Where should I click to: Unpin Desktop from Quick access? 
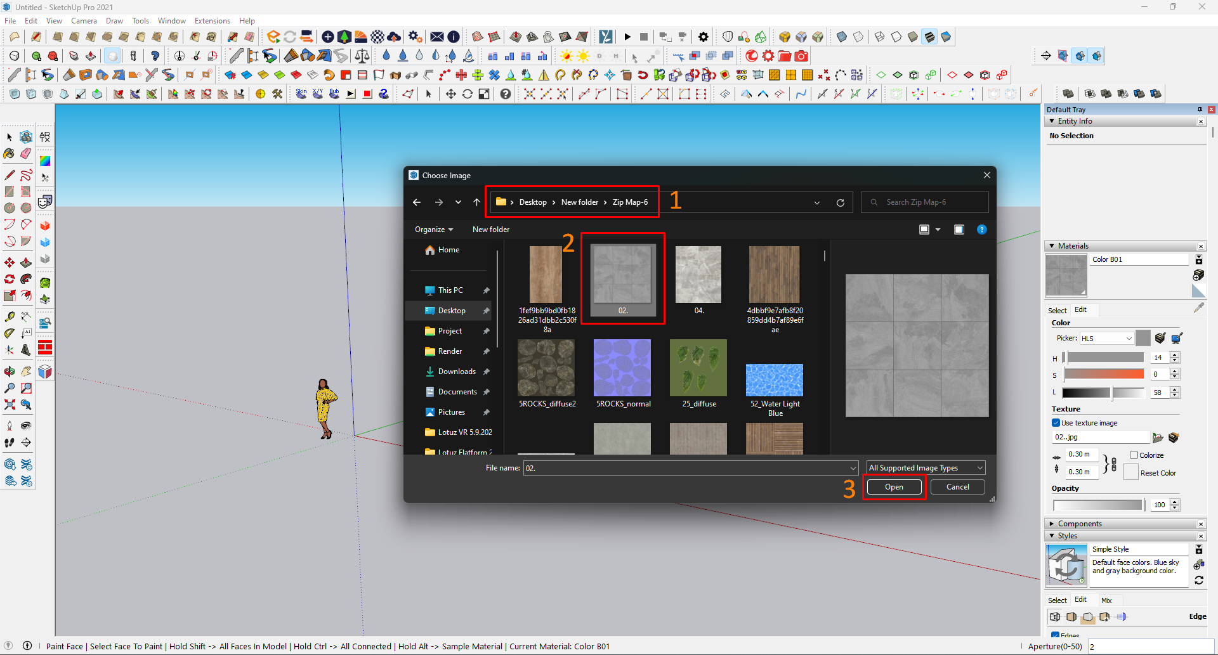[x=486, y=311]
